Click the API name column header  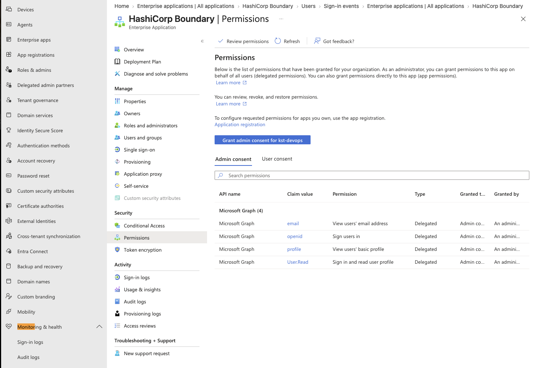230,194
